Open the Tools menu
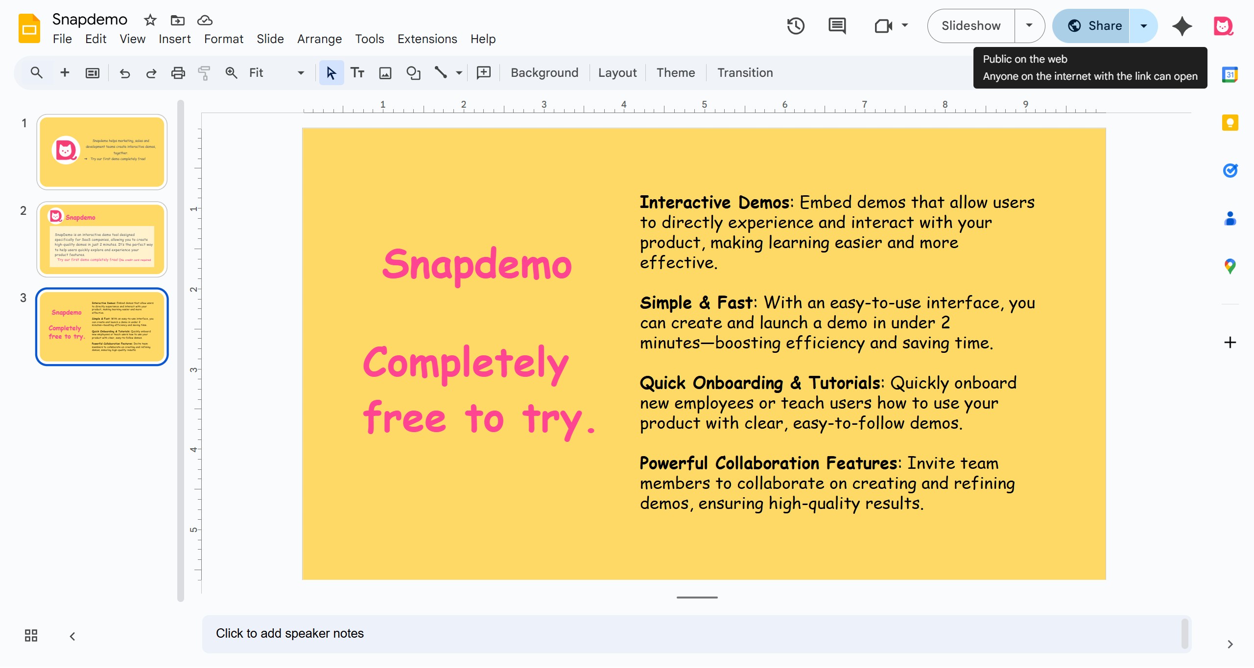Screen dimensions: 1254x668 [x=369, y=39]
